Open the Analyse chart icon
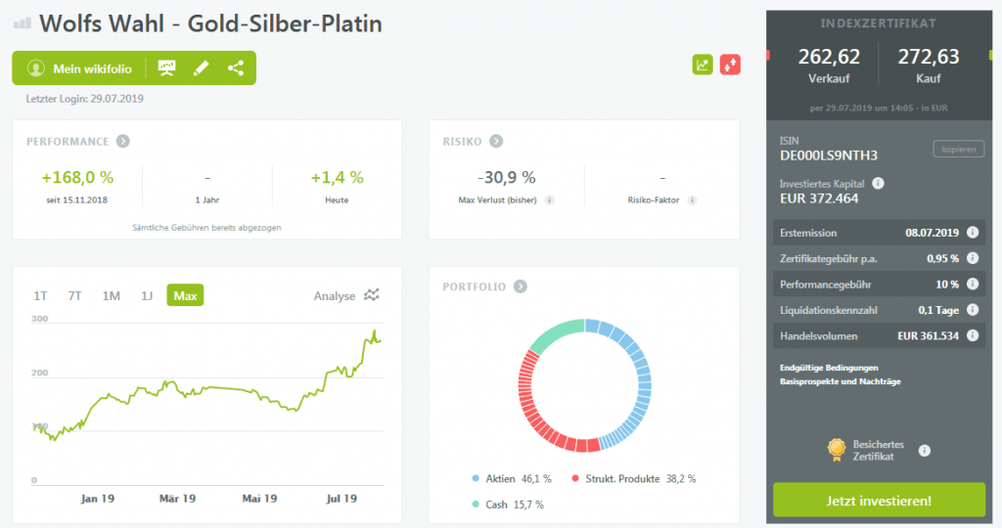1002x528 pixels. [x=372, y=295]
